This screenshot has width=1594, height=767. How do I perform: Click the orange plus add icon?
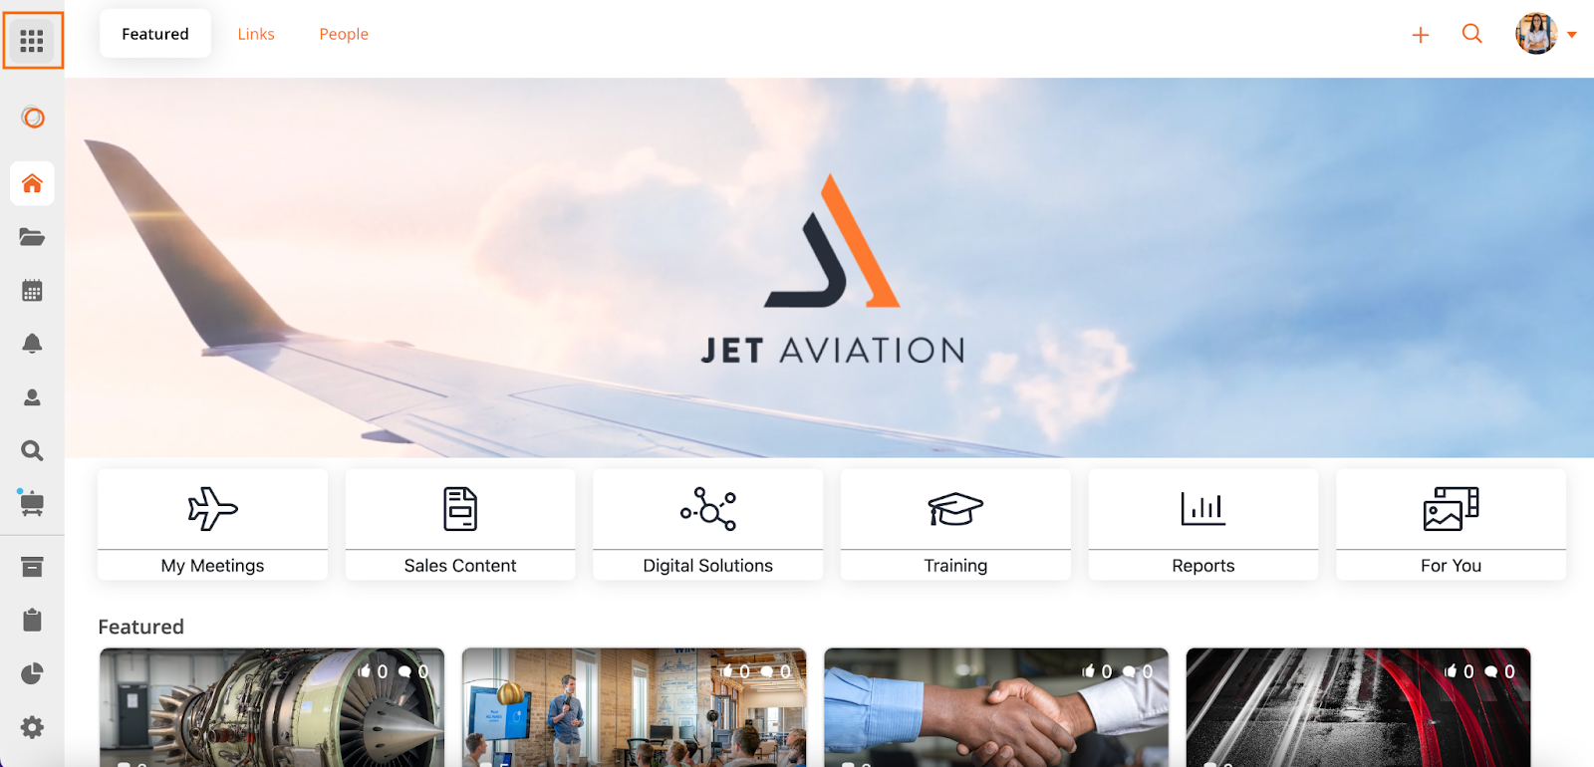click(x=1421, y=35)
